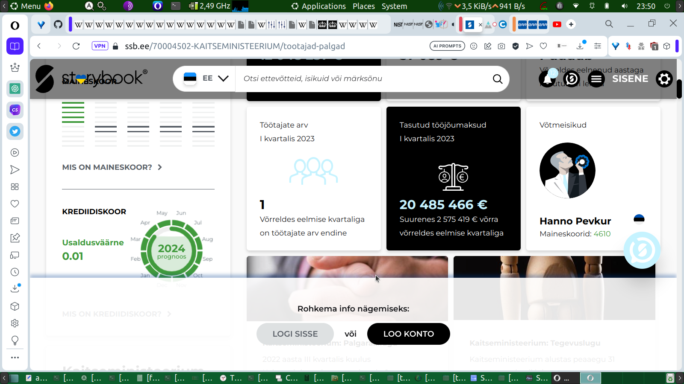Open the send (My Flow) icon in address bar

click(530, 46)
